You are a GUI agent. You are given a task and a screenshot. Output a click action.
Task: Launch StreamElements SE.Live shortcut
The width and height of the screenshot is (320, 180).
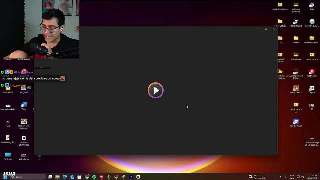click(296, 74)
